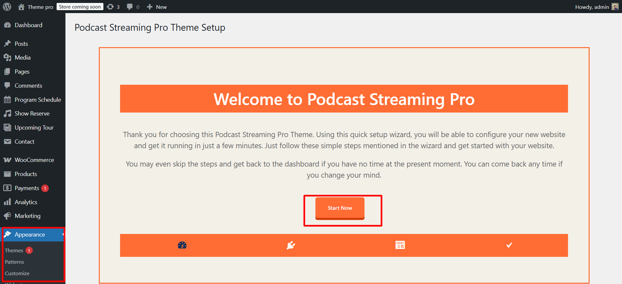Open the Dashboard menu item

pyautogui.click(x=28, y=25)
